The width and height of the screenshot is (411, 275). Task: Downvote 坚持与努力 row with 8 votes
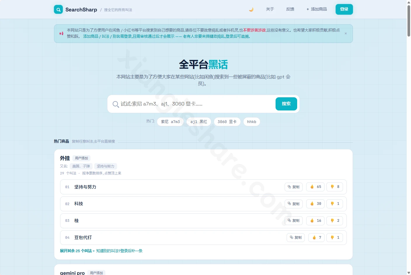pos(335,187)
